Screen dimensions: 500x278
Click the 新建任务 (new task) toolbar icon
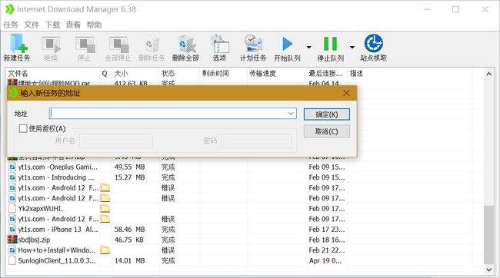pyautogui.click(x=17, y=48)
